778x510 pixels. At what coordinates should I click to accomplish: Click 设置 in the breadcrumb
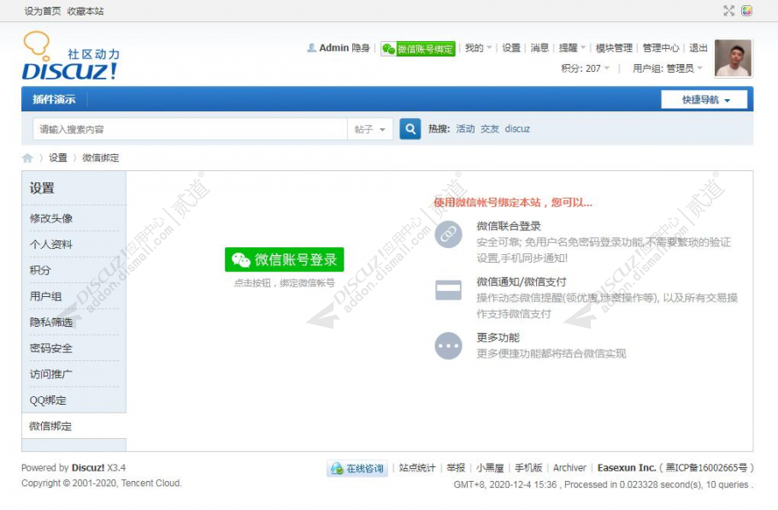pos(58,158)
